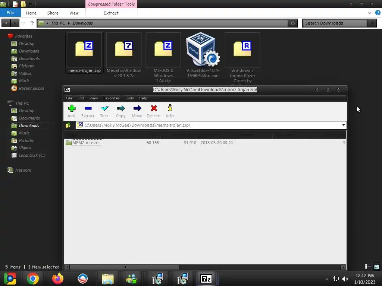Go up one folder level in 7-Zip

click(x=68, y=125)
